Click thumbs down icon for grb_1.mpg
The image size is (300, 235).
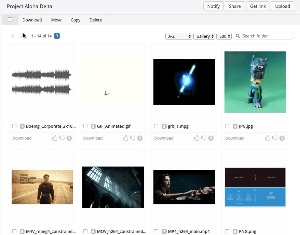pyautogui.click(x=204, y=138)
